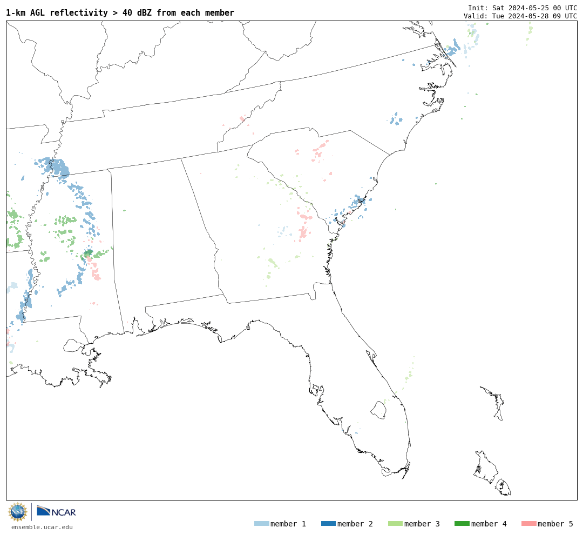Click the member 2 blue swatch
Screen dimensions: 583x534
coord(328,524)
